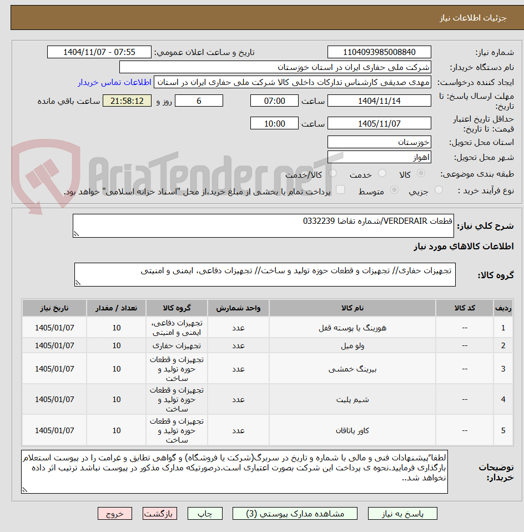Click the شماره نیاز number field
This screenshot has height=532, width=524.
click(x=379, y=52)
